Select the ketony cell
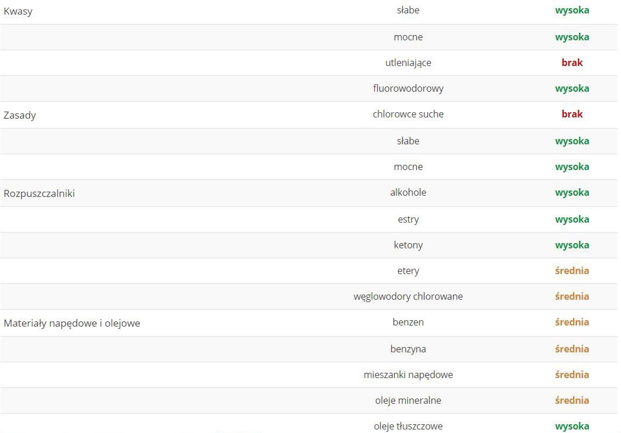621x433 pixels. click(408, 245)
